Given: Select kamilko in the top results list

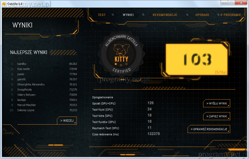Looking at the screenshot, I should click(x=22, y=64).
